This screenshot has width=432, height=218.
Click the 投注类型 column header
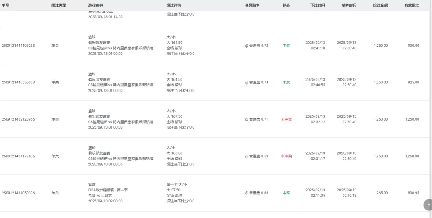[59, 5]
